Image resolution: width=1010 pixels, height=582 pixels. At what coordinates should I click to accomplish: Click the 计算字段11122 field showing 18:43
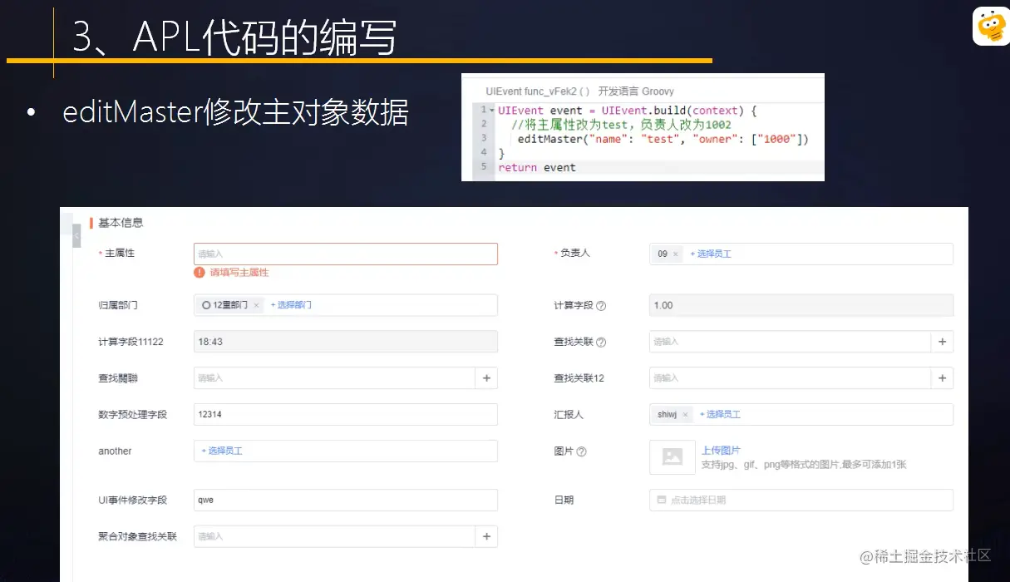tap(346, 342)
